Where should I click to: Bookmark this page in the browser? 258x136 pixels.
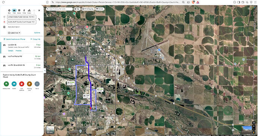click(47, 2)
